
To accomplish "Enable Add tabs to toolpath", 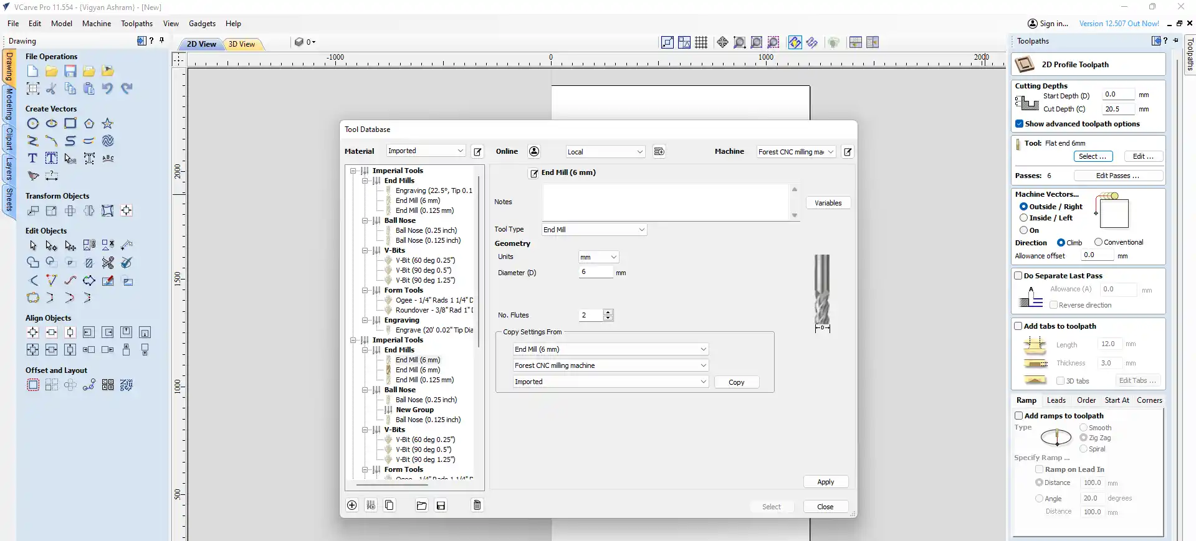I will (1018, 326).
